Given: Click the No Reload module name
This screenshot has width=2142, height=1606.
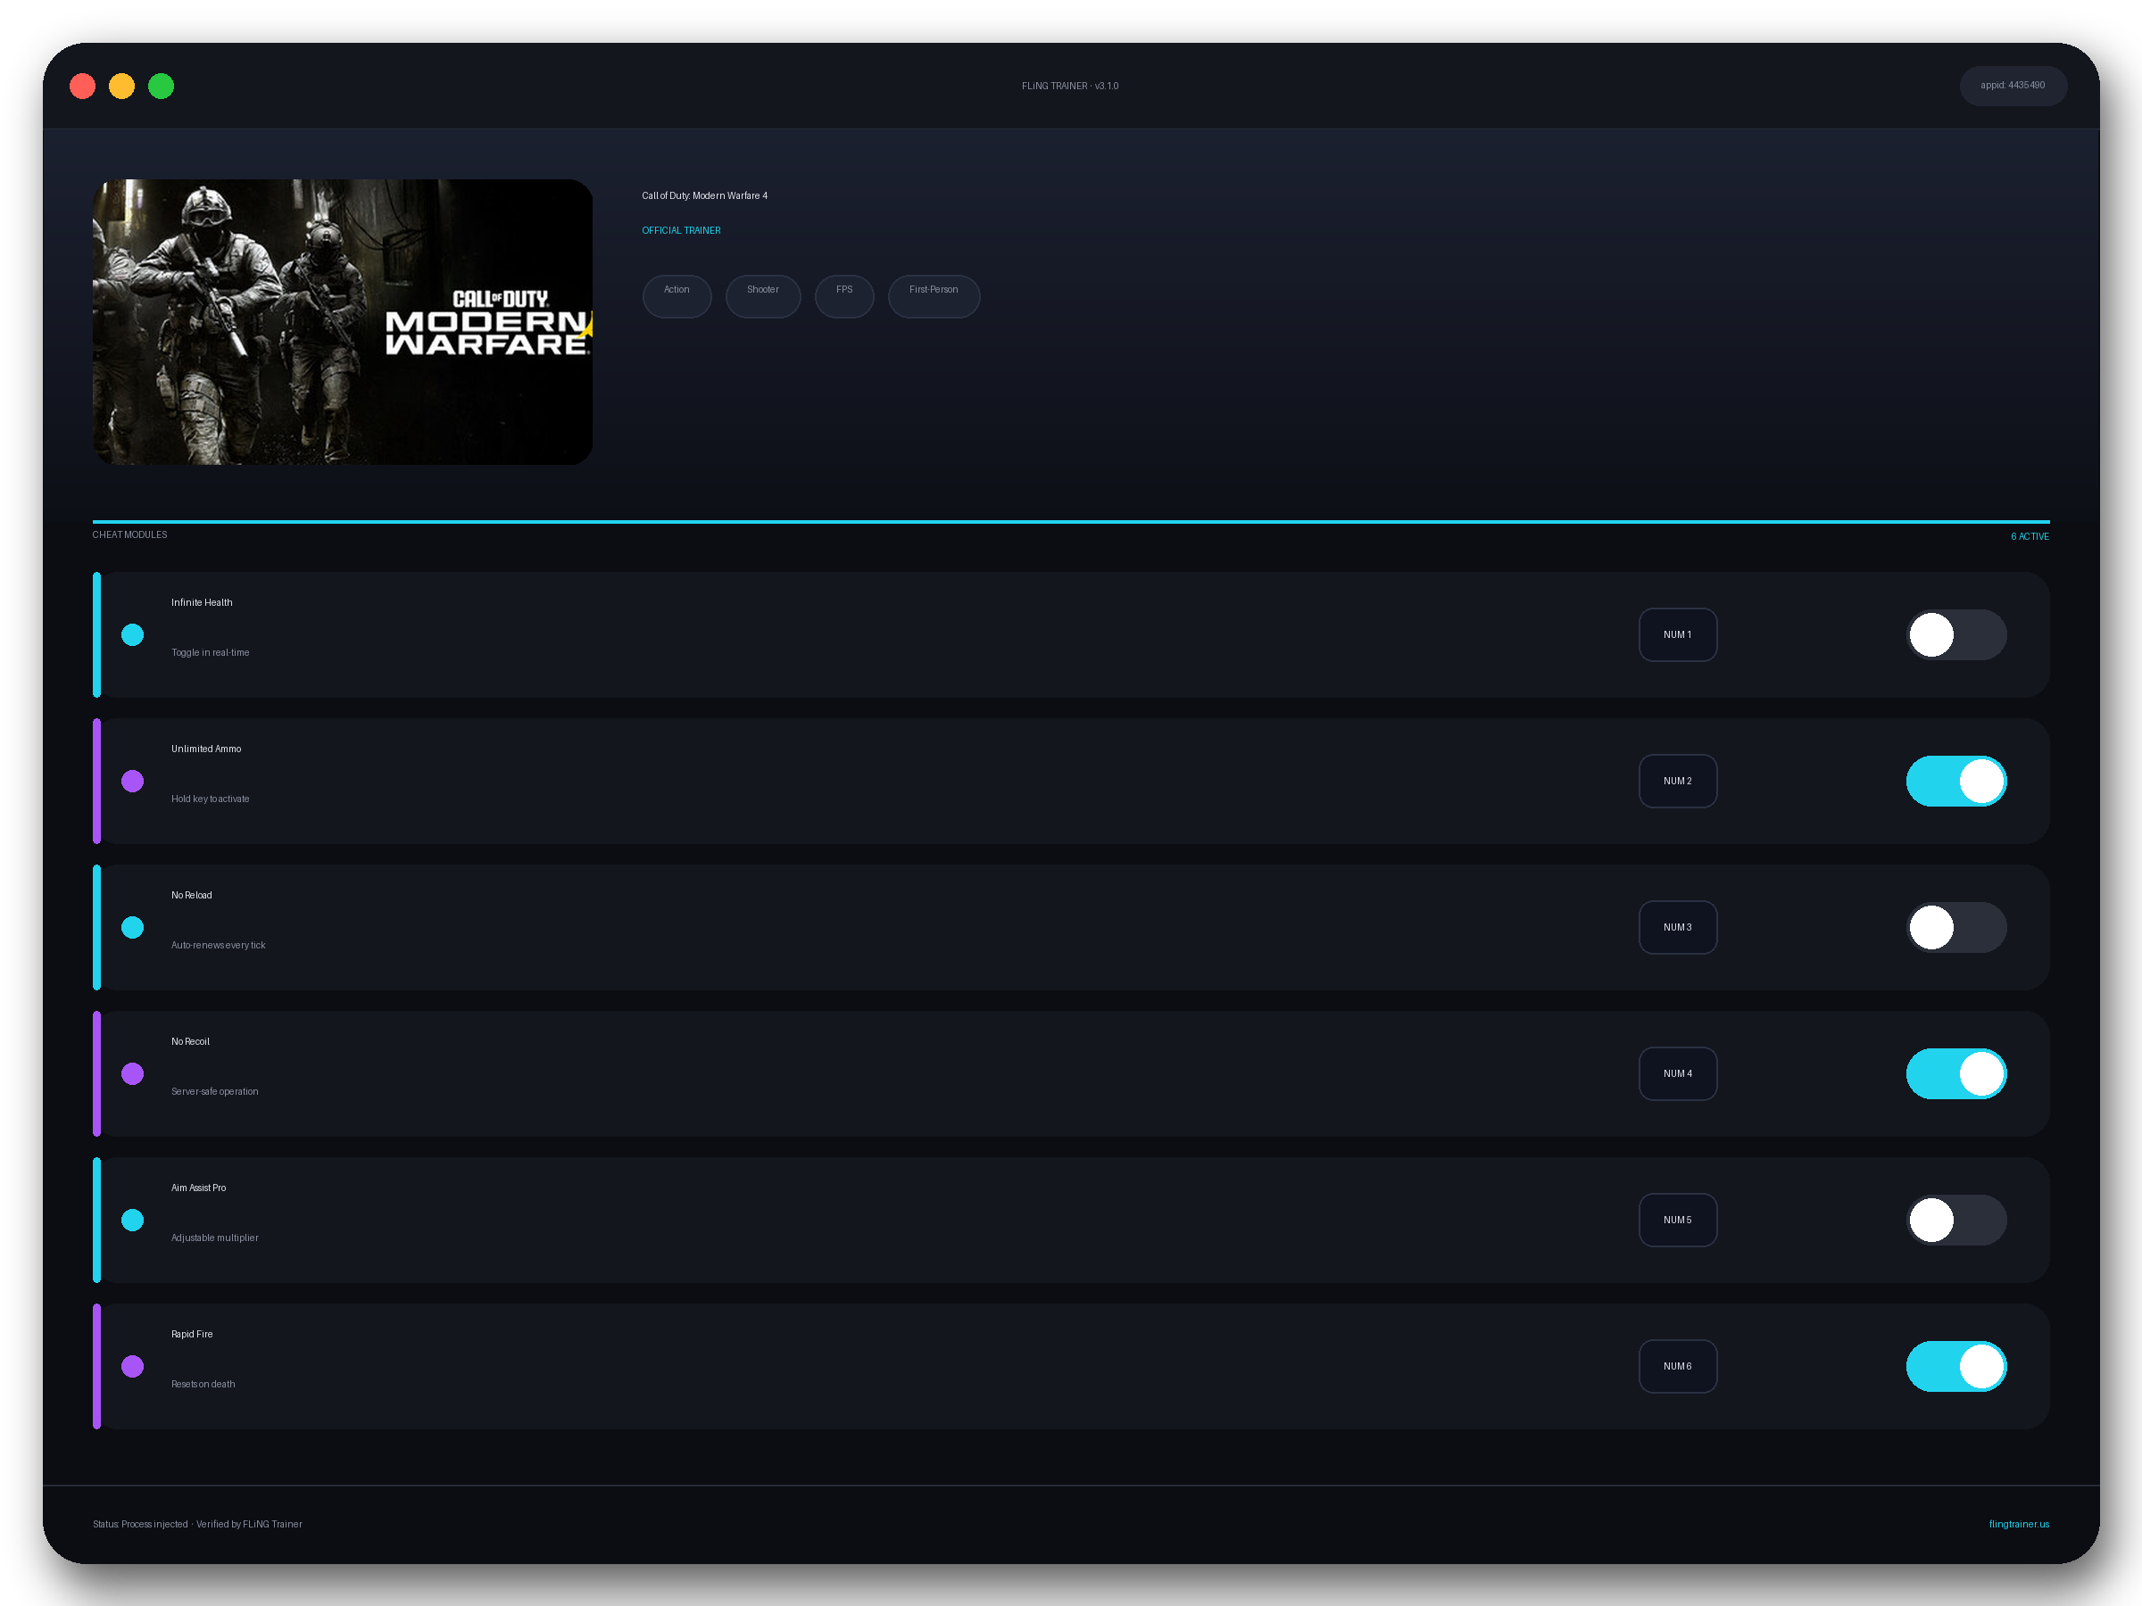Looking at the screenshot, I should 192,895.
